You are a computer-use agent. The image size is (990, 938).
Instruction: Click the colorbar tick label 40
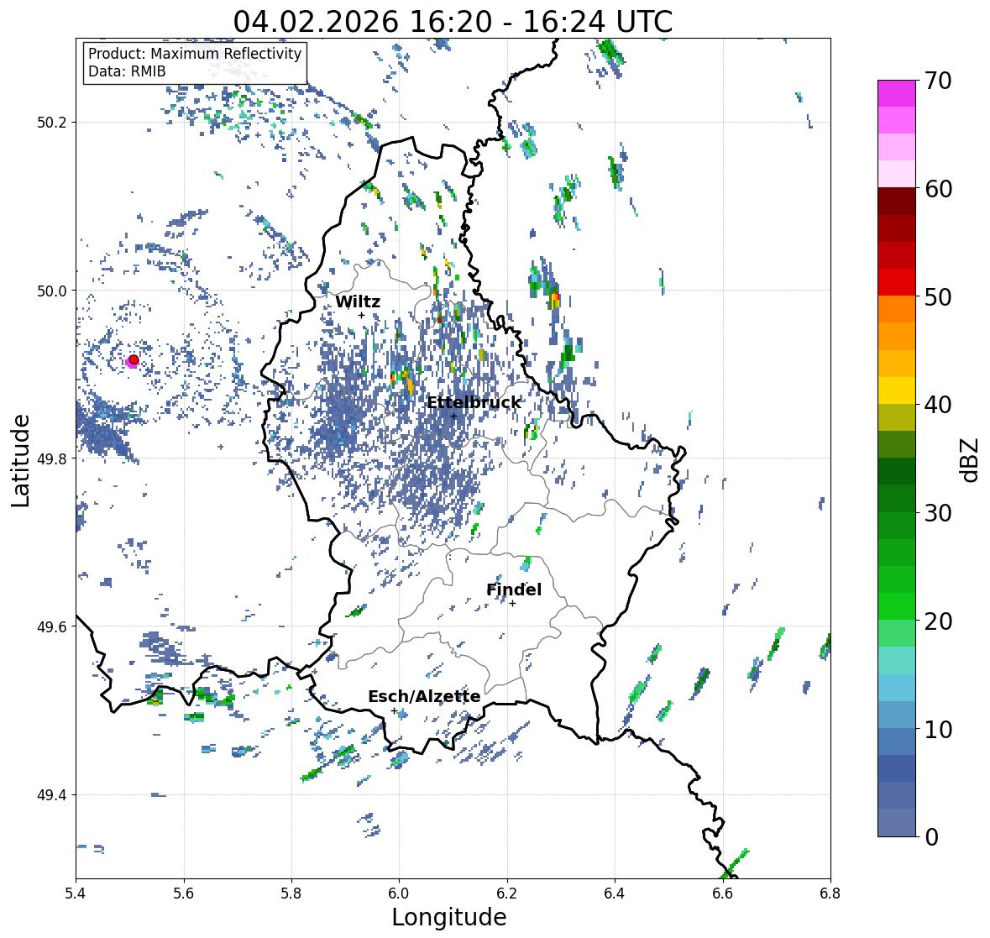(x=938, y=405)
